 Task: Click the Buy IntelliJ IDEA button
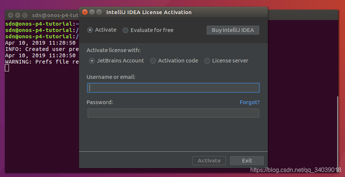(233, 30)
